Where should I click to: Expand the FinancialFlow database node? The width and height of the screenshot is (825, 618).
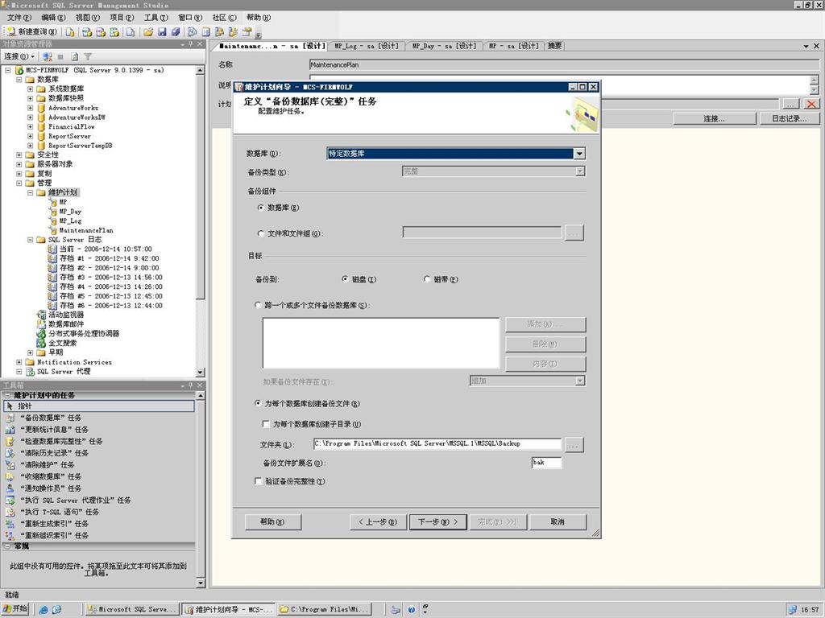click(x=30, y=126)
